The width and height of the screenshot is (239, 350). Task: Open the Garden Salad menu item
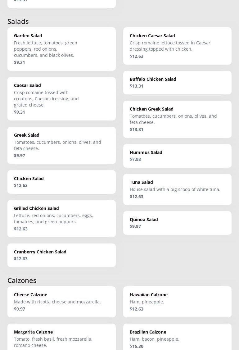coord(61,49)
